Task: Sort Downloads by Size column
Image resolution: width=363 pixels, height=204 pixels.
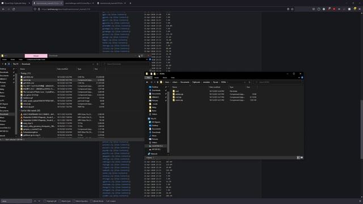Action: [x=96, y=69]
